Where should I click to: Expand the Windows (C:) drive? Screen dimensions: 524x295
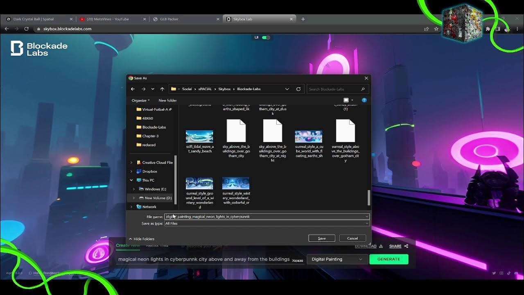click(134, 189)
